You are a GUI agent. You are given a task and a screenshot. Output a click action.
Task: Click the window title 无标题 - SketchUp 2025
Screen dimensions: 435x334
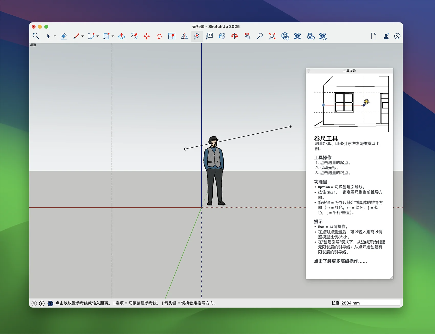pos(216,27)
